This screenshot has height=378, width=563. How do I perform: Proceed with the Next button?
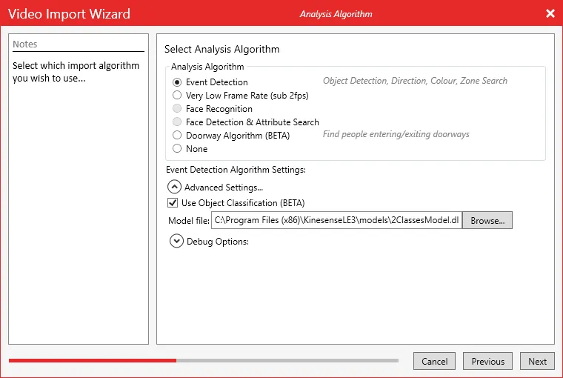coord(537,361)
